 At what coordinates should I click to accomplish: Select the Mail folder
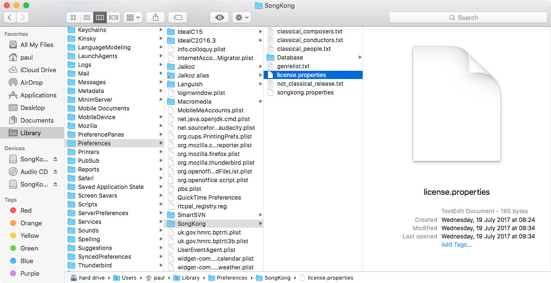(x=114, y=73)
